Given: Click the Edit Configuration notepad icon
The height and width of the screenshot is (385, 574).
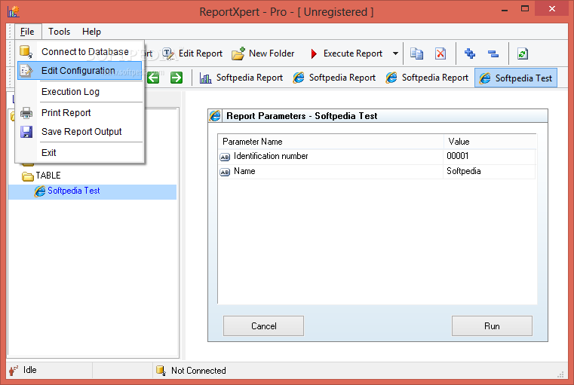Looking at the screenshot, I should (x=26, y=71).
